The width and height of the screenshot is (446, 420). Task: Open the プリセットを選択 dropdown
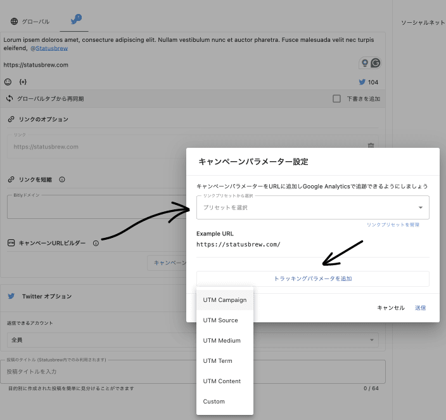312,207
